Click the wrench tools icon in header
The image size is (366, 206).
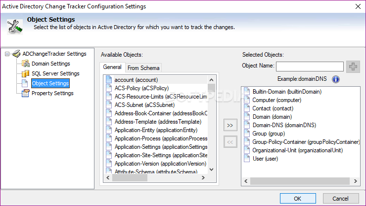15,27
